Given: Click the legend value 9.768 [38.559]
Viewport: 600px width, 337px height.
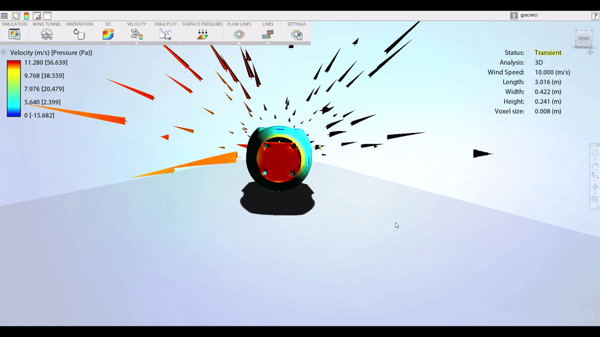Looking at the screenshot, I should (x=44, y=76).
